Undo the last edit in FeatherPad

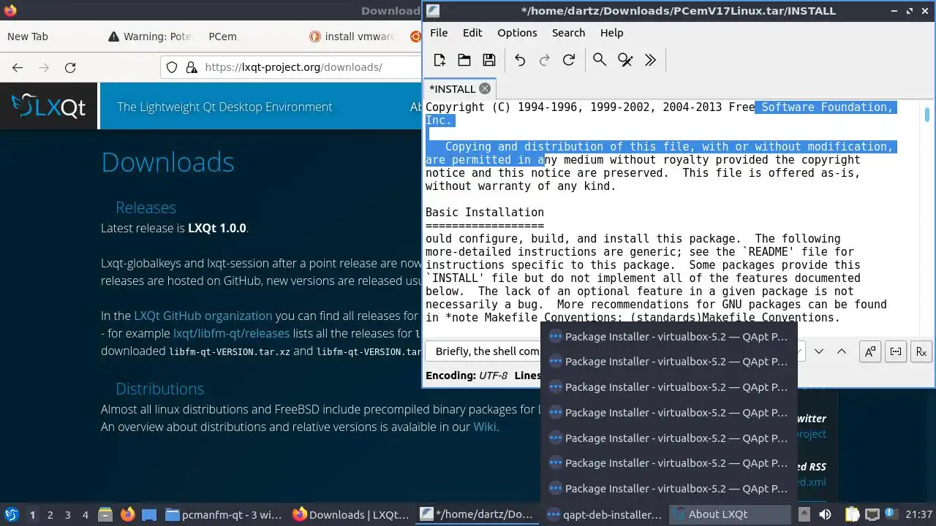(x=520, y=60)
